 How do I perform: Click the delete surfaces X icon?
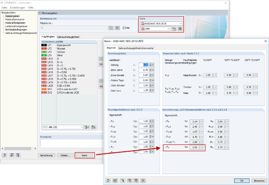point(118,28)
